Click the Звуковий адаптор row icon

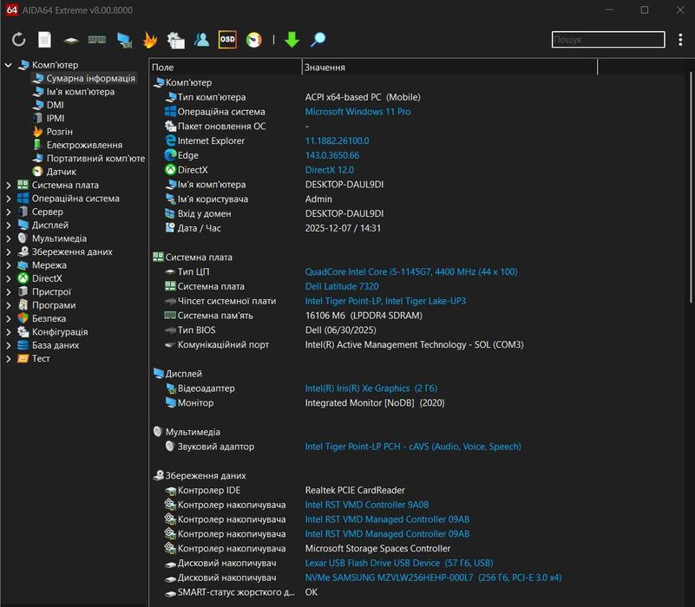pyautogui.click(x=170, y=447)
